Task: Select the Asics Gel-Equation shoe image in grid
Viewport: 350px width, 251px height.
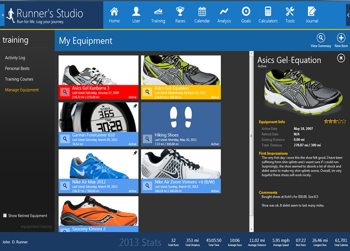Action: (x=181, y=70)
